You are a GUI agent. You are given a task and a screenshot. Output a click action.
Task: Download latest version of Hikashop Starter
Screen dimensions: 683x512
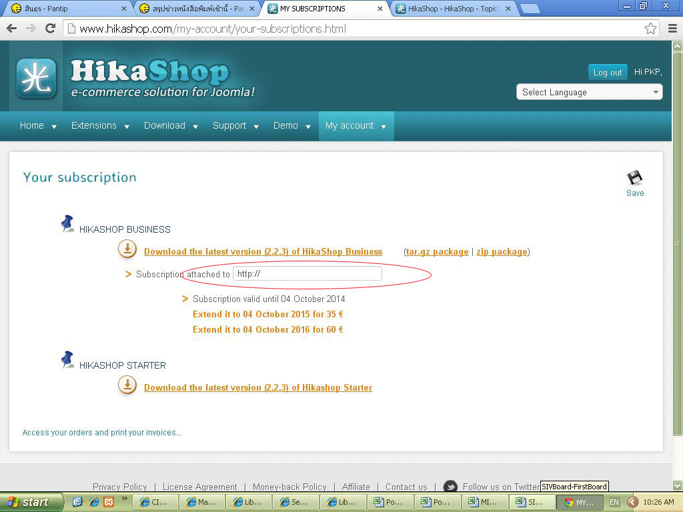tap(258, 387)
